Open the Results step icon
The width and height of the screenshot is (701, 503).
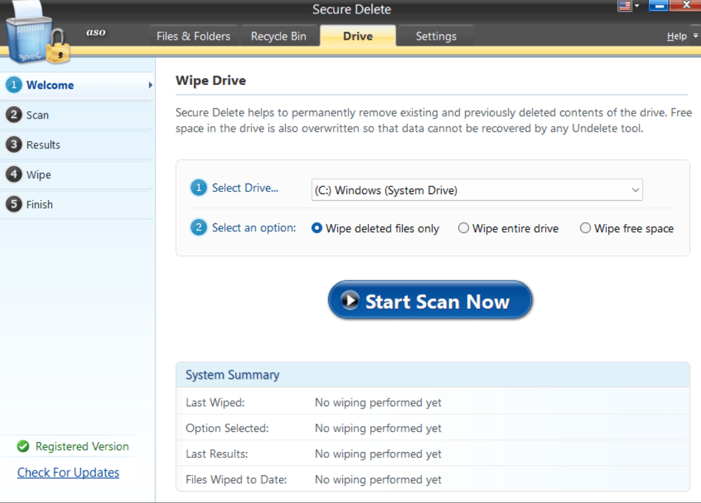(x=14, y=144)
